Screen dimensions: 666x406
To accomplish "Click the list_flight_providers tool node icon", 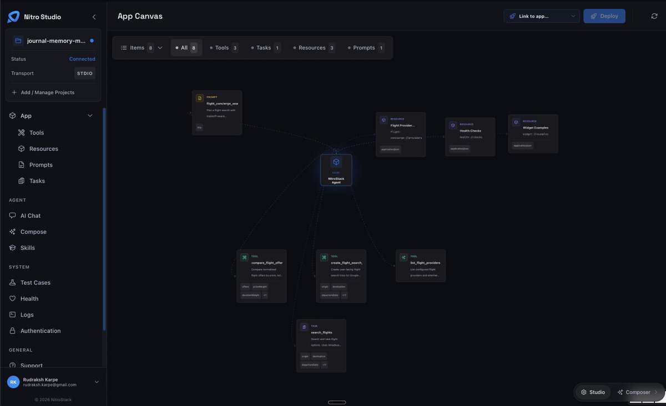I will (403, 258).
